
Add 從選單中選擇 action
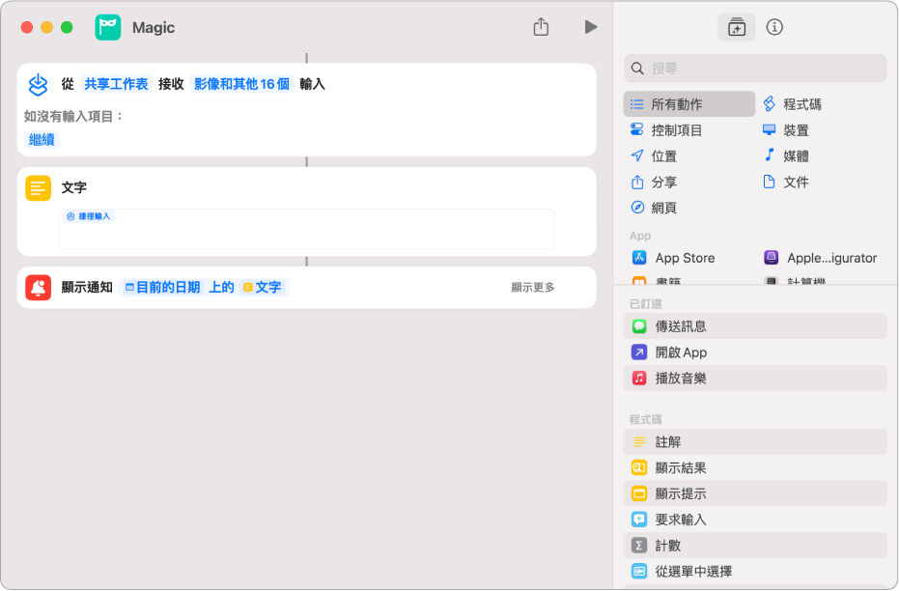[755, 571]
